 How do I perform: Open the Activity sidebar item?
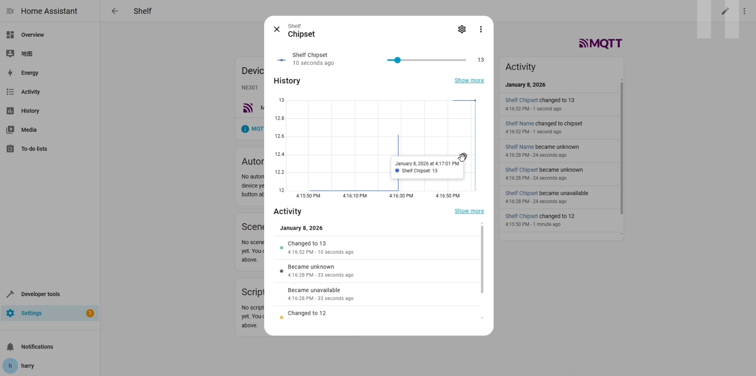tap(31, 92)
